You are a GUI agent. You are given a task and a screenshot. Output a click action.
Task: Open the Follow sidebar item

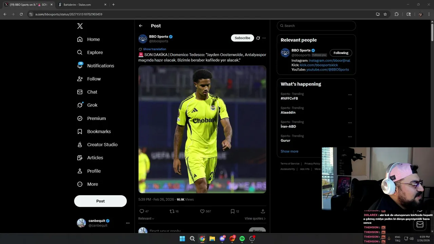pos(89,79)
